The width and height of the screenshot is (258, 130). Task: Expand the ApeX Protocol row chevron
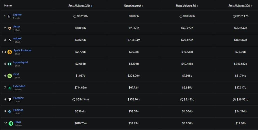point(2,52)
